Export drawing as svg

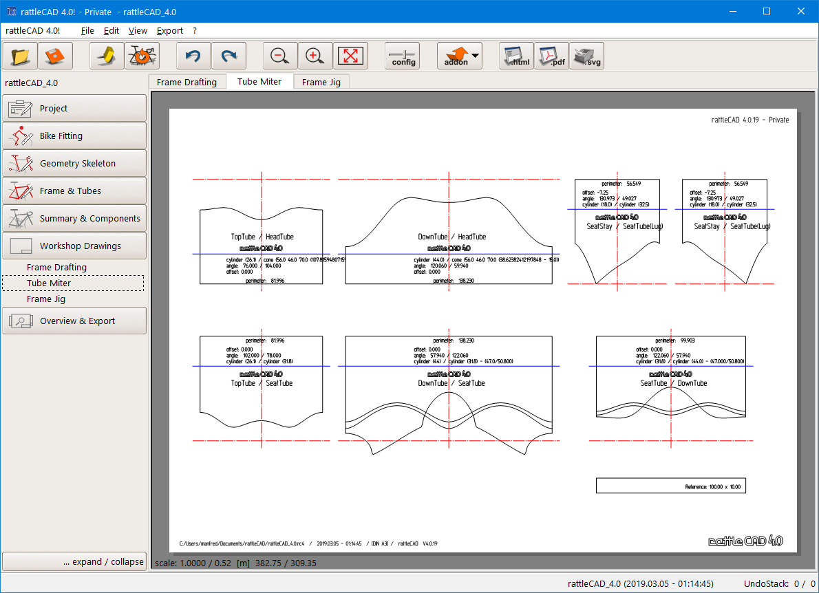(586, 56)
